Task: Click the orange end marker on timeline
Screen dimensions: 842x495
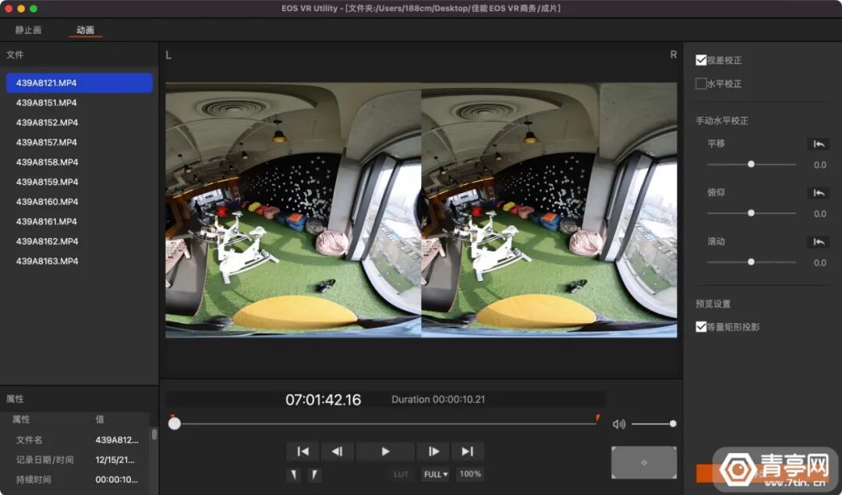Action: click(598, 418)
